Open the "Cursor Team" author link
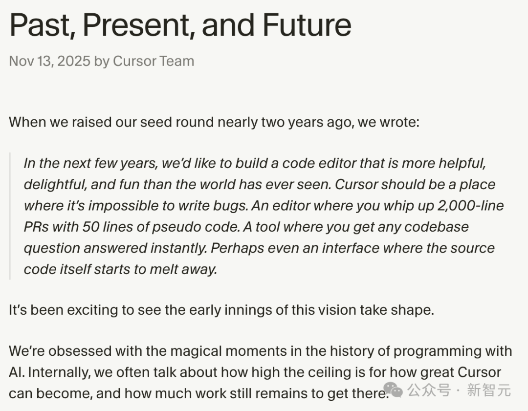Image resolution: width=528 pixels, height=411 pixels. pos(154,61)
